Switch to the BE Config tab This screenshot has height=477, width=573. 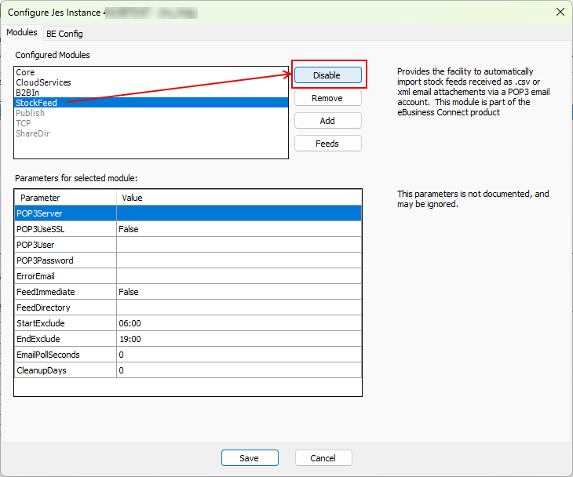(x=64, y=34)
